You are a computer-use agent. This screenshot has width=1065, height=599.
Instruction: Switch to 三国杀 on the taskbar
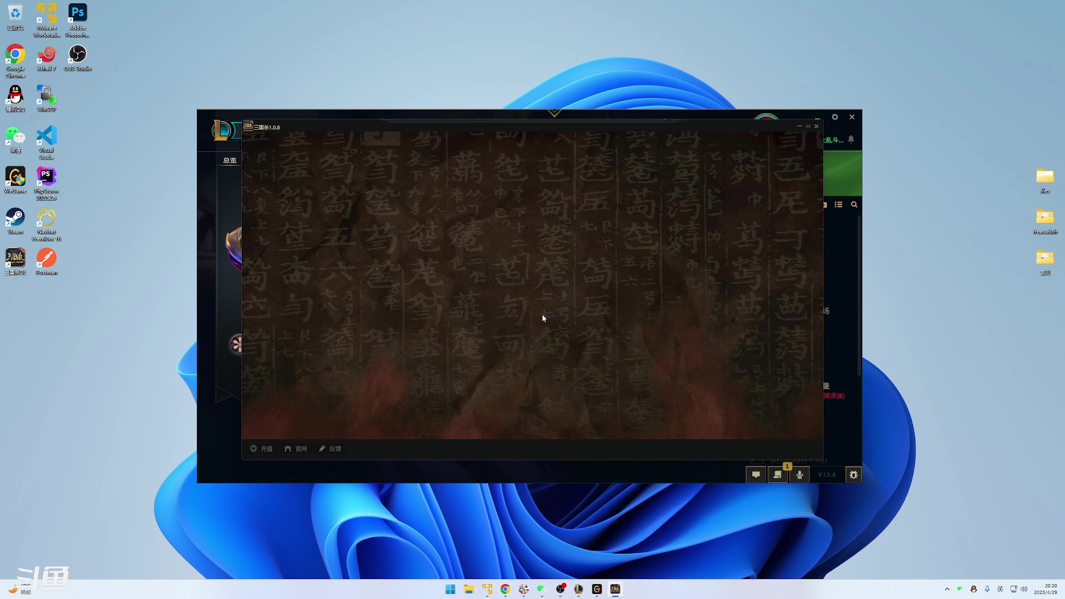click(x=615, y=589)
